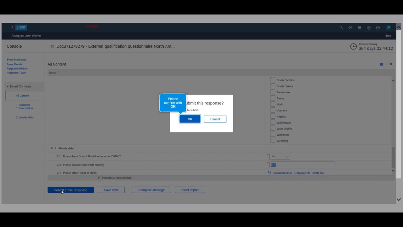Click the Time remaining clock icon
The image size is (403, 227).
pos(354,47)
